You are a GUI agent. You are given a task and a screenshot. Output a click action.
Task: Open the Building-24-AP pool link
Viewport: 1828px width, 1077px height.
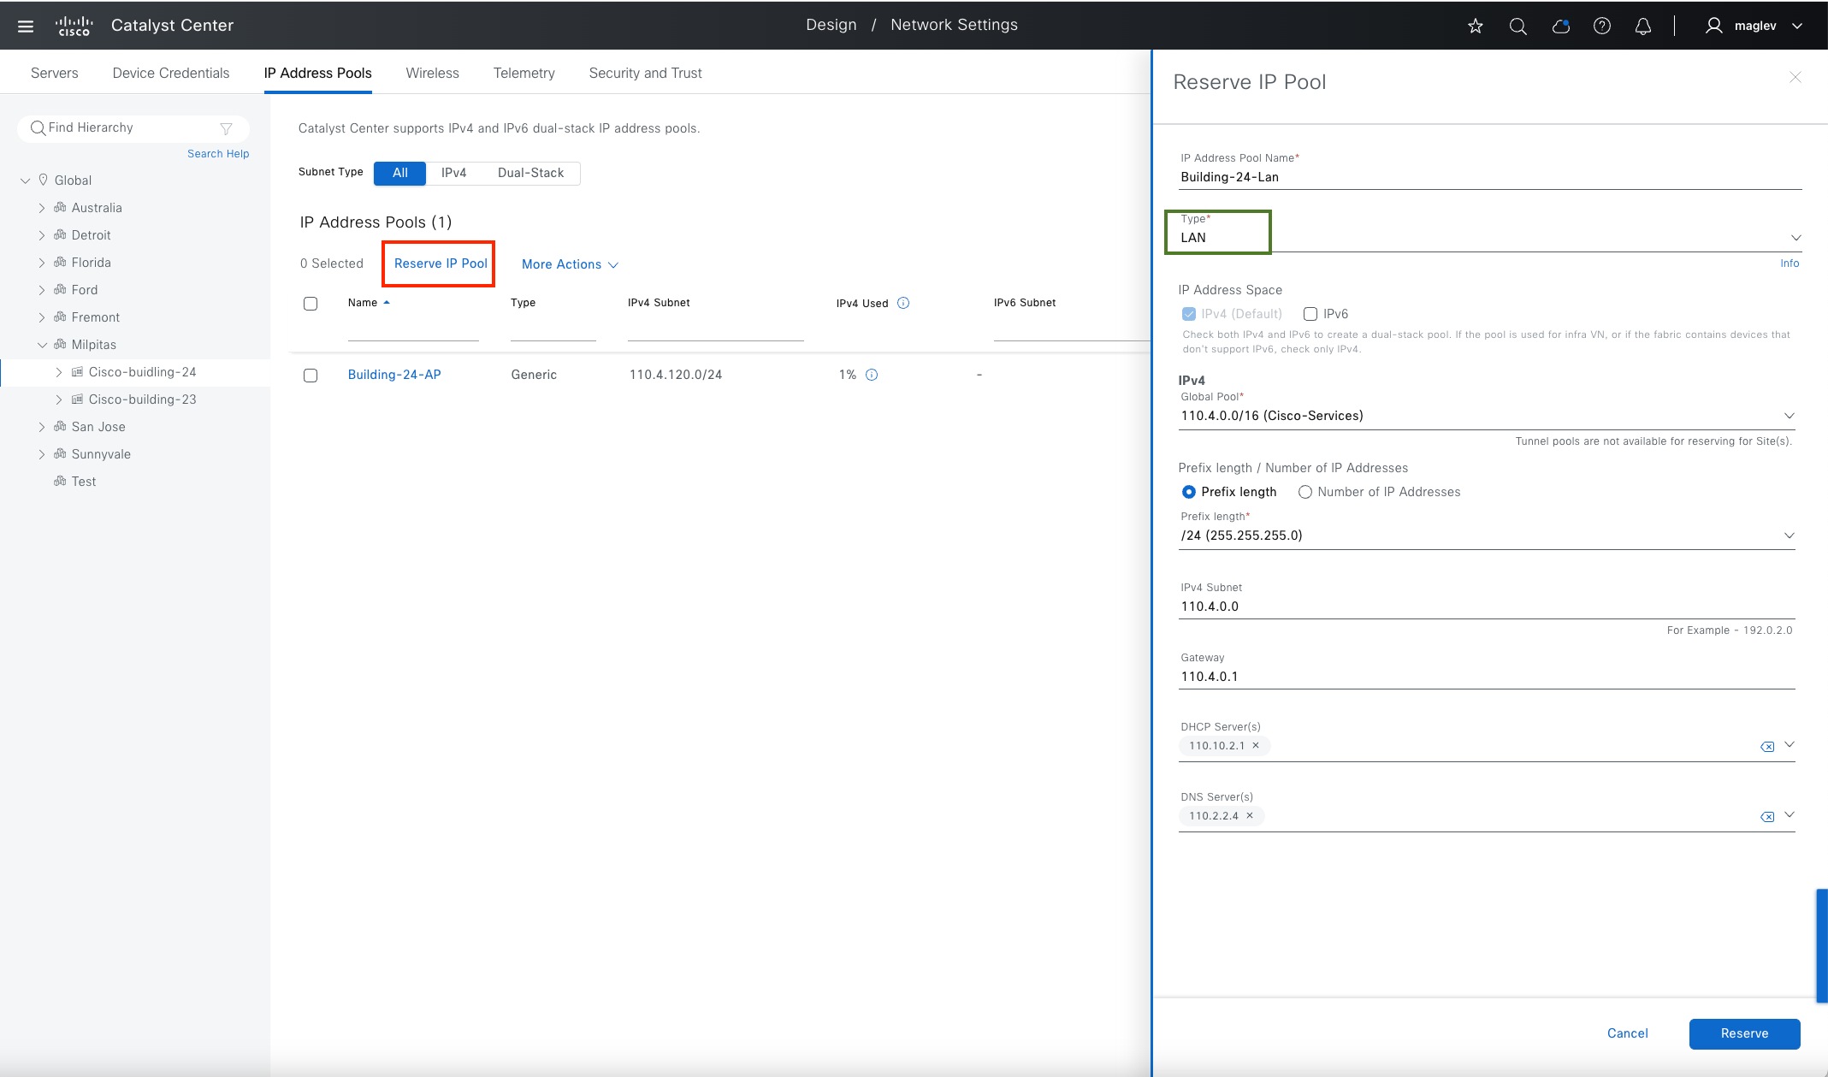[394, 375]
